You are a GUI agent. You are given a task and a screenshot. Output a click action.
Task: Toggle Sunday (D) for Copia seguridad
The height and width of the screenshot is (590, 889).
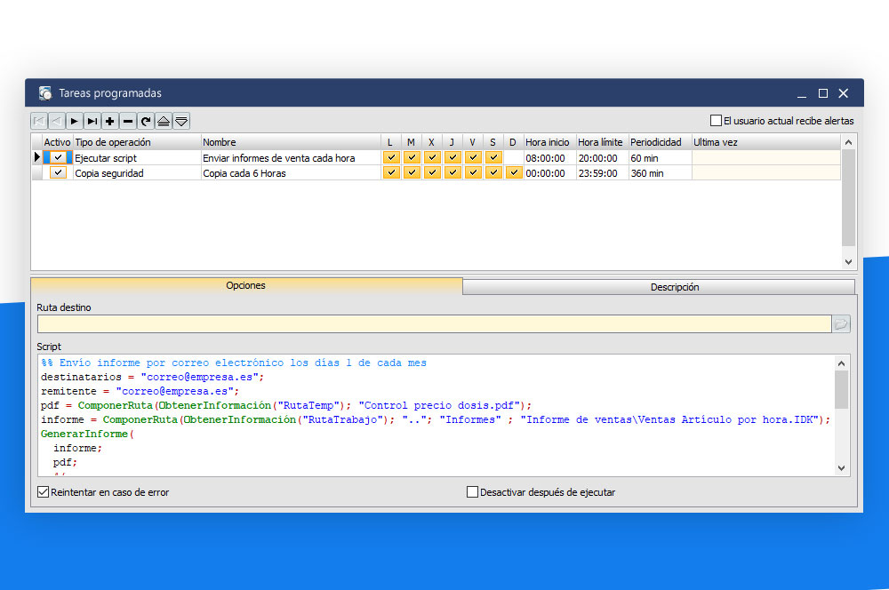pos(513,173)
